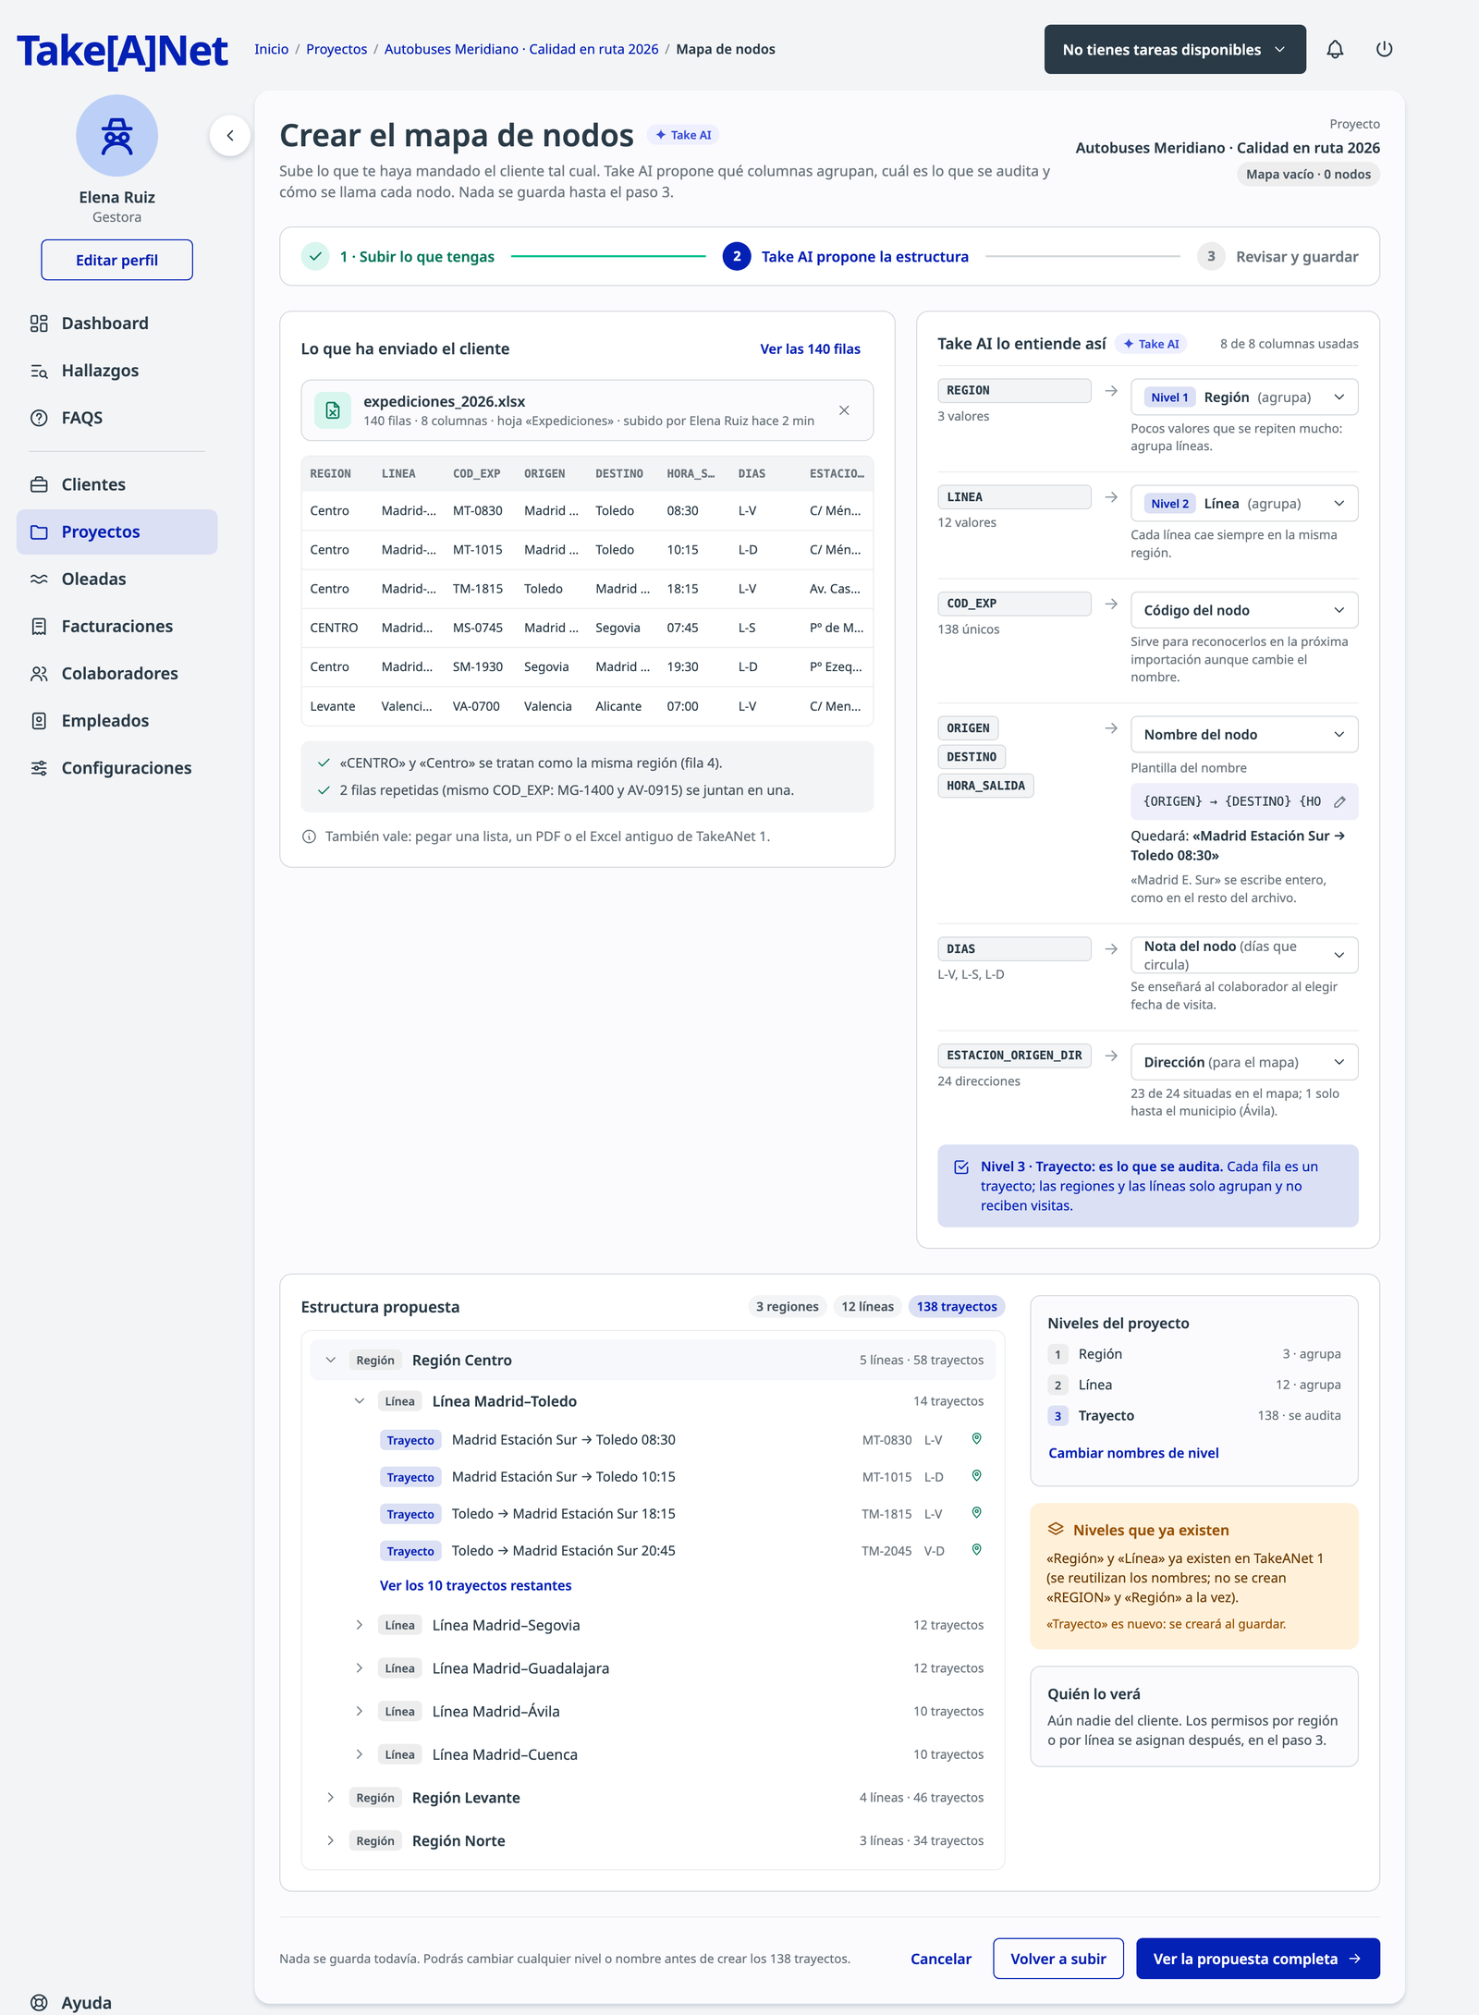The width and height of the screenshot is (1479, 2015).
Task: Click map pin for trayecto MT-0830
Action: tap(976, 1439)
